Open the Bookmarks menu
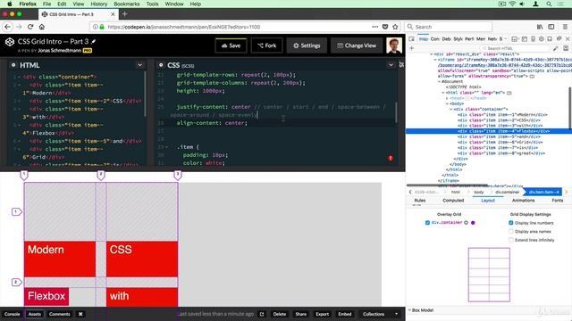 tap(127, 4)
